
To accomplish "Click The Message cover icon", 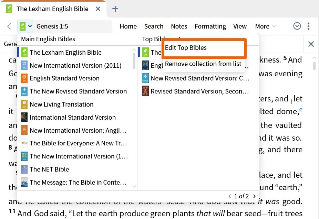I will 24,182.
